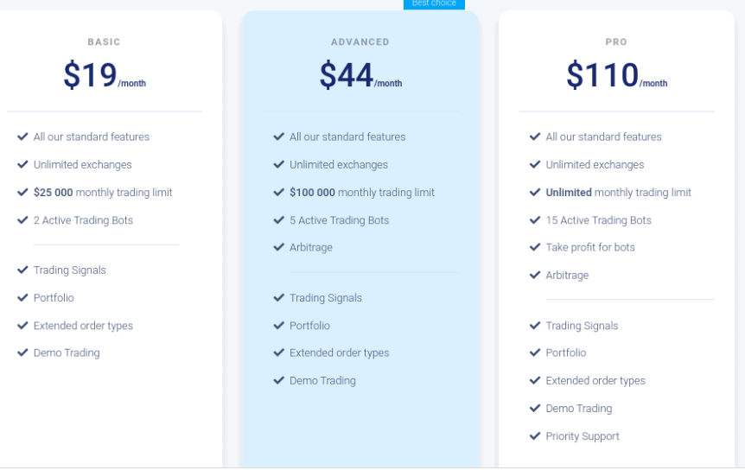The image size is (745, 470).
Task: Click 'Priority Support' text in Pro plan
Action: pos(583,436)
